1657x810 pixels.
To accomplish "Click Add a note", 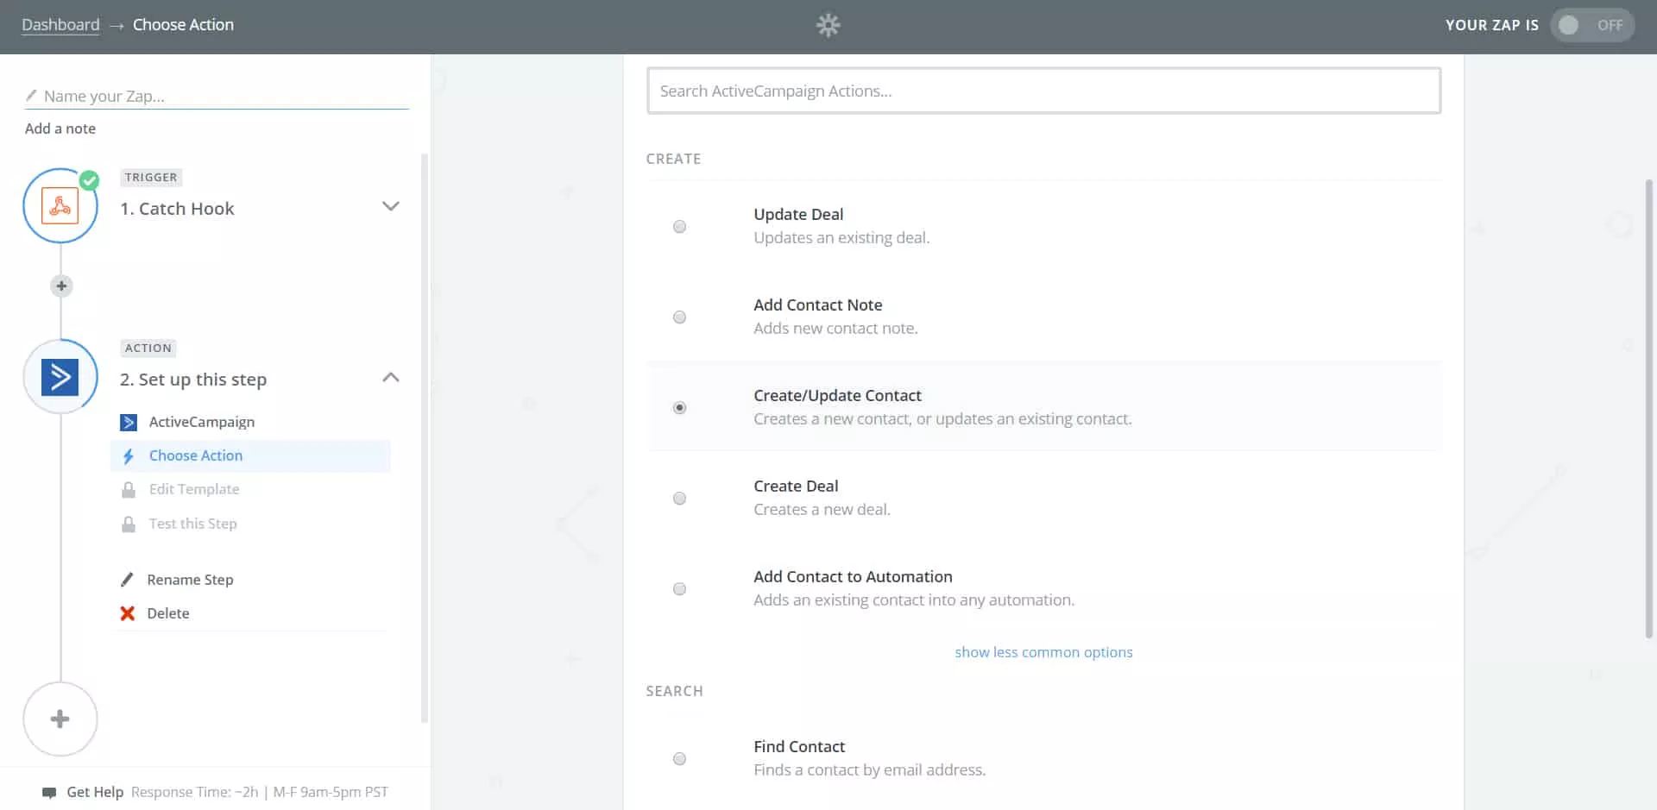I will tap(60, 129).
